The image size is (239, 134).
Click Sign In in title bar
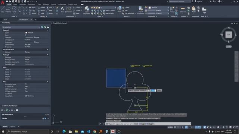[x=198, y=1]
